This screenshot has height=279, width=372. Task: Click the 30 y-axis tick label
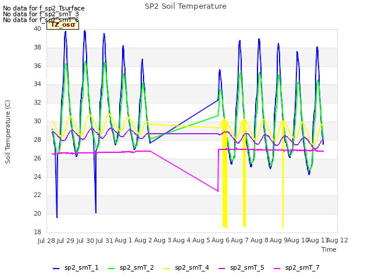37,121
